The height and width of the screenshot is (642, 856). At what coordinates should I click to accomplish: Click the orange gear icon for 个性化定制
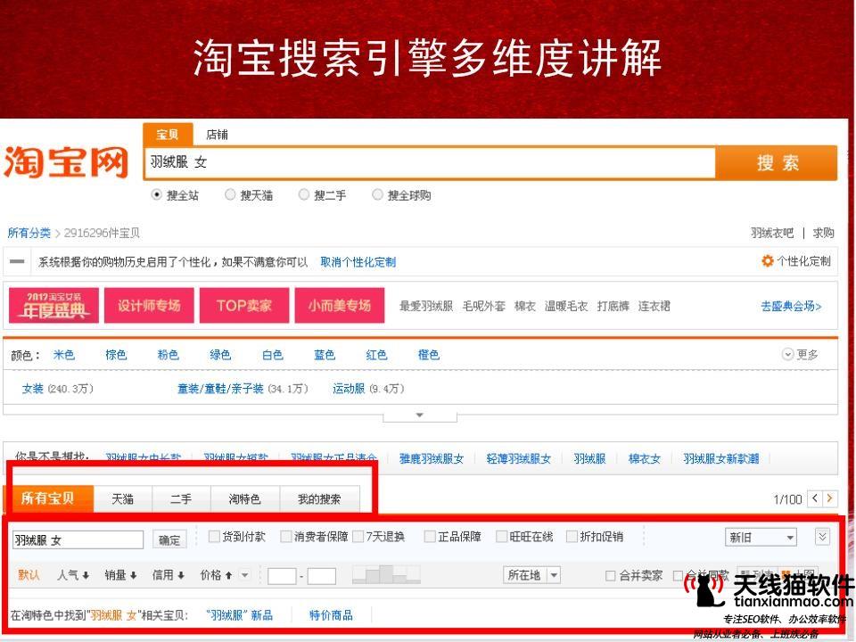pos(768,261)
